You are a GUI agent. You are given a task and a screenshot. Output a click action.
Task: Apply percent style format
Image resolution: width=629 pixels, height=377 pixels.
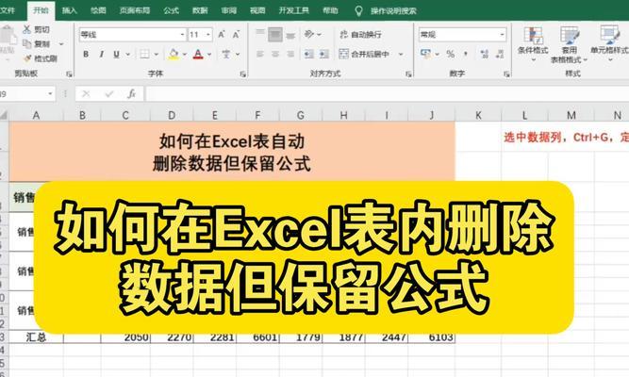[451, 54]
